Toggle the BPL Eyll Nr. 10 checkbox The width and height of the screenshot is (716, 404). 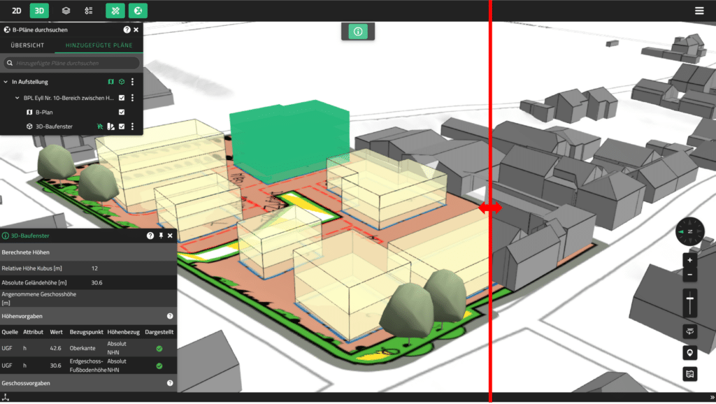click(x=122, y=98)
